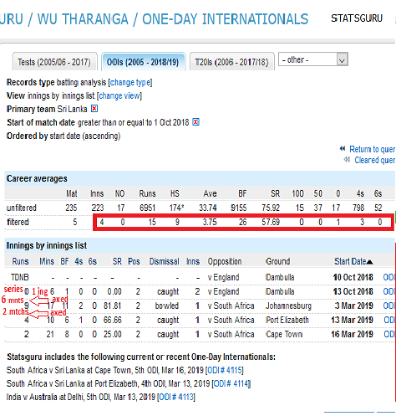
Task: Remove the Primary team Sri Lanka filter
Action: click(94, 109)
